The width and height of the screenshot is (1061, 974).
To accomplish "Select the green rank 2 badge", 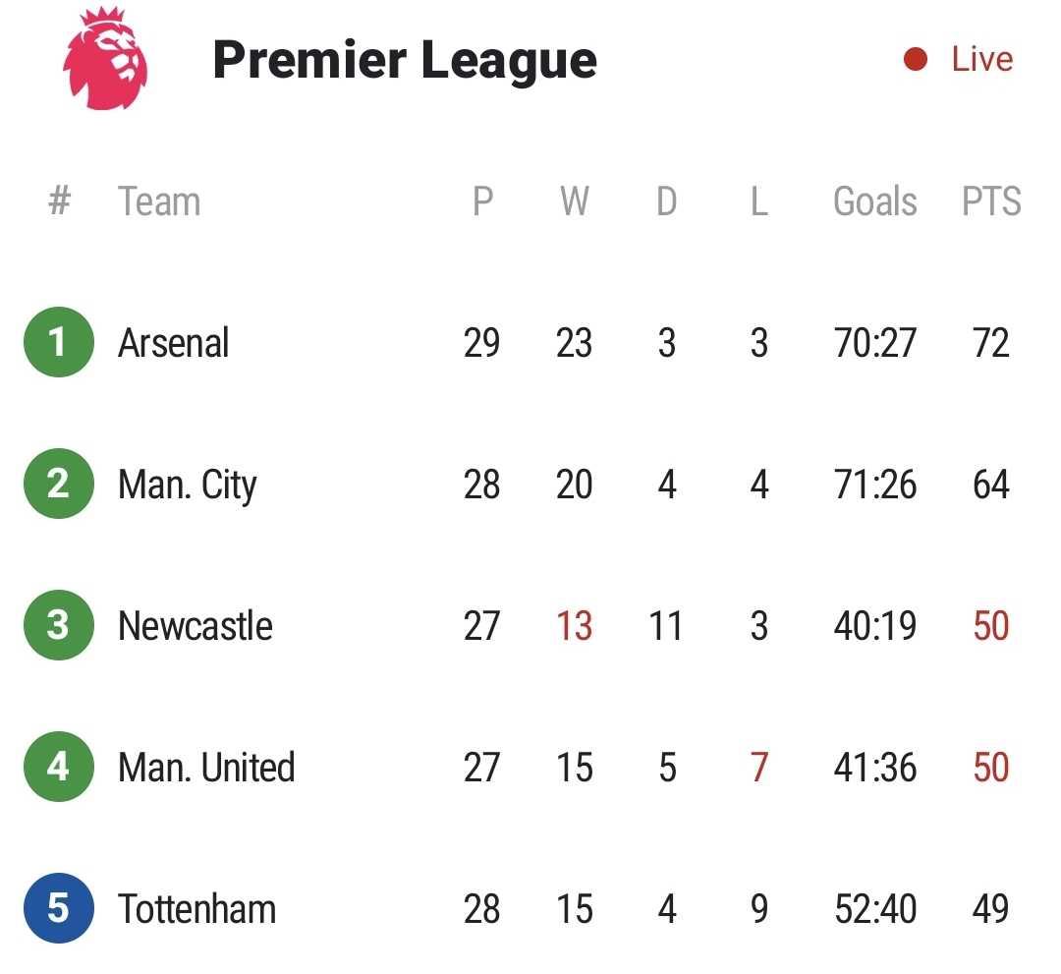I will [58, 484].
